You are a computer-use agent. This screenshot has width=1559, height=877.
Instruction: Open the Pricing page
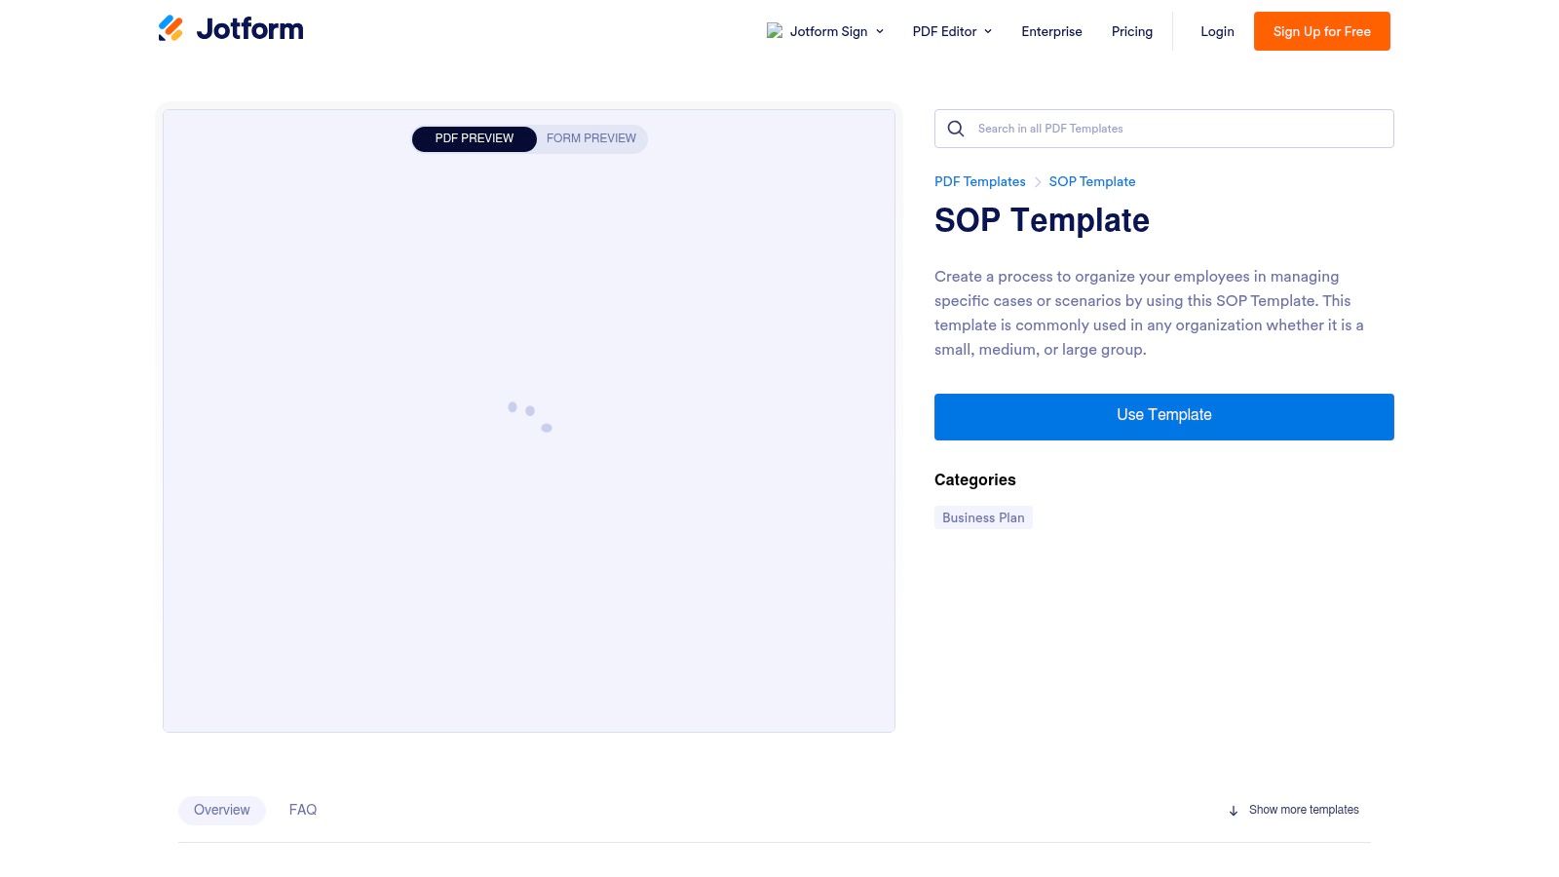point(1131,31)
